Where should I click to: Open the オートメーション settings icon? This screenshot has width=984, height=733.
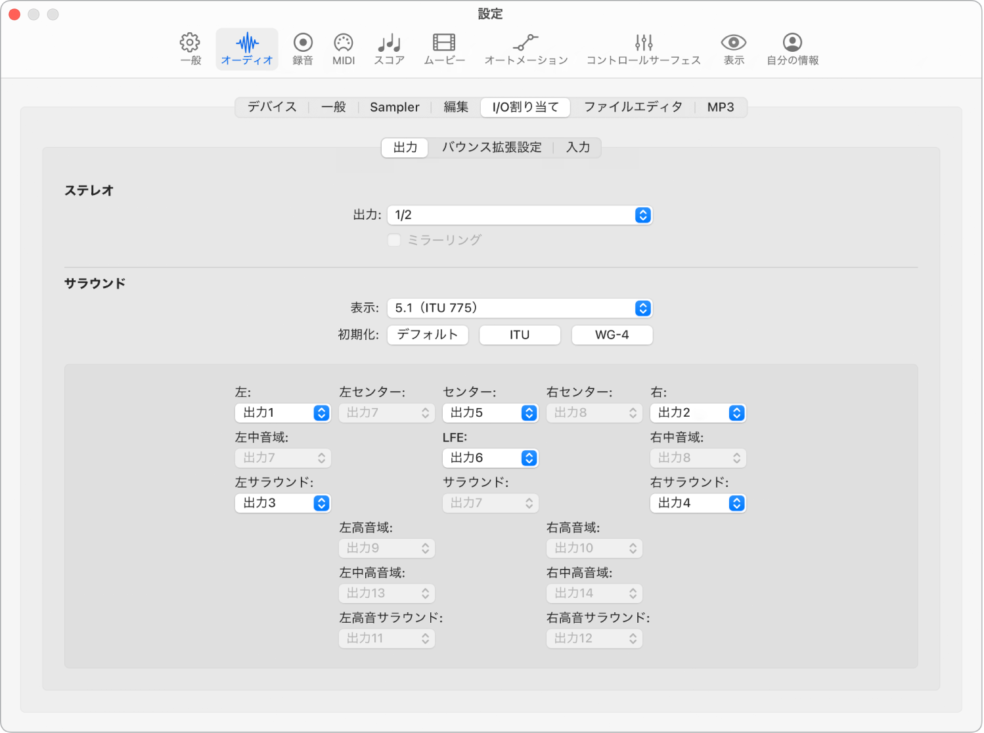pos(526,48)
